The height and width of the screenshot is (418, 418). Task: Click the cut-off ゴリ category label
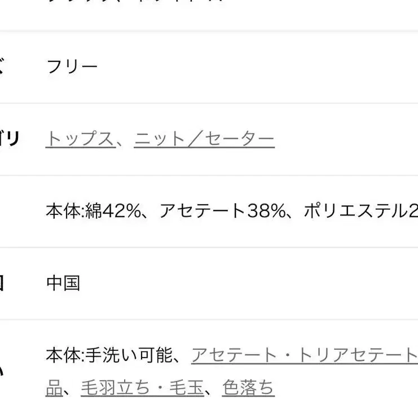click(x=9, y=139)
